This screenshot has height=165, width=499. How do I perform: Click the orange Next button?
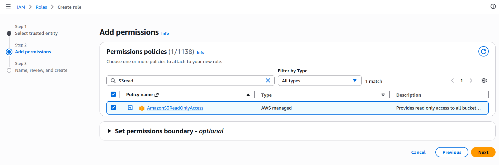coord(483,152)
